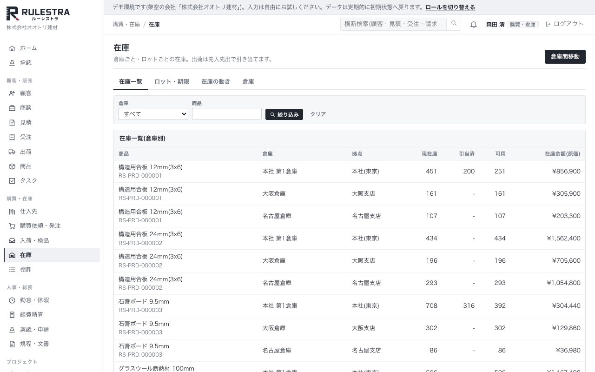
Task: Click the 受注 receipt icon
Action: (12, 137)
